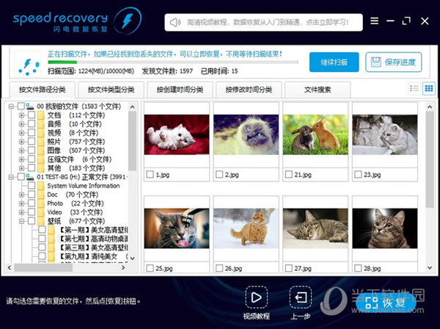Collapse the 00 找到的文件 root node
The image size is (440, 329).
pyautogui.click(x=12, y=106)
